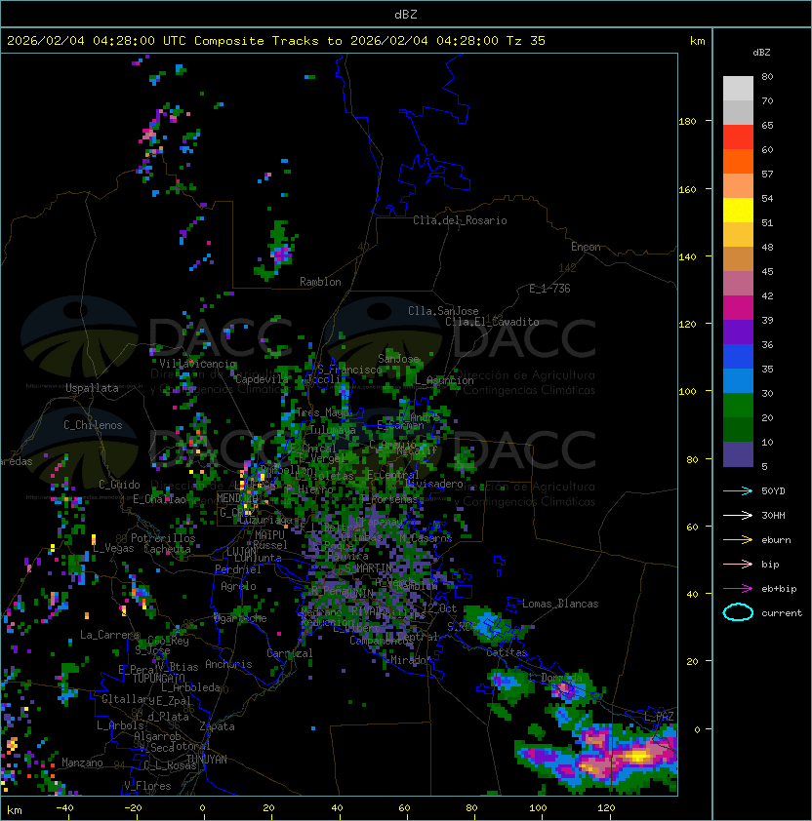
Task: Click the 'Catitas' map label
Action: click(507, 652)
